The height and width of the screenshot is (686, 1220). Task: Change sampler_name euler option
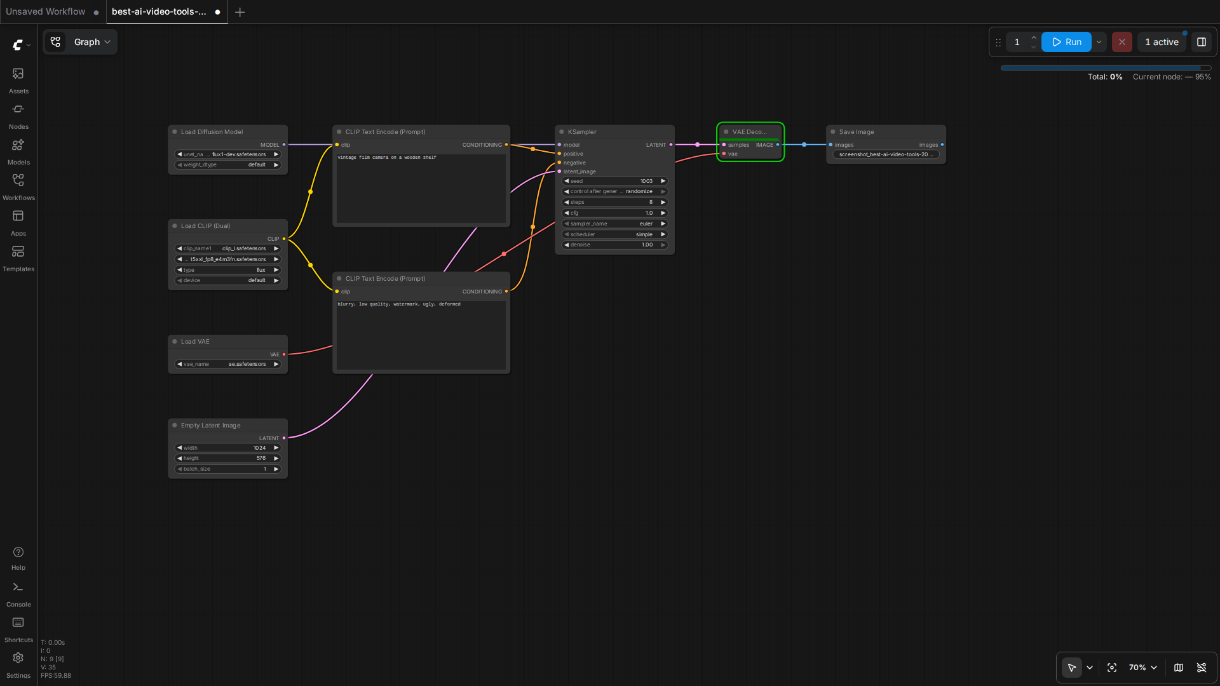click(614, 224)
